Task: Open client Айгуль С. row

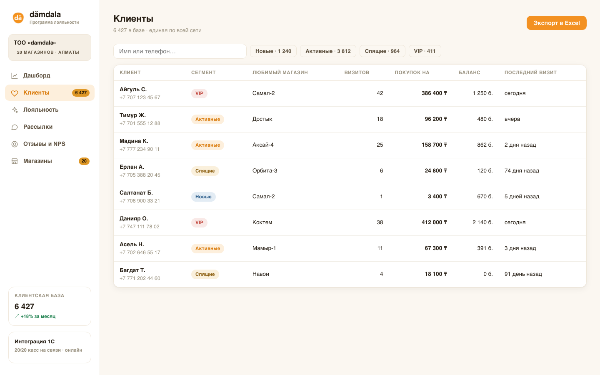Action: [350, 93]
